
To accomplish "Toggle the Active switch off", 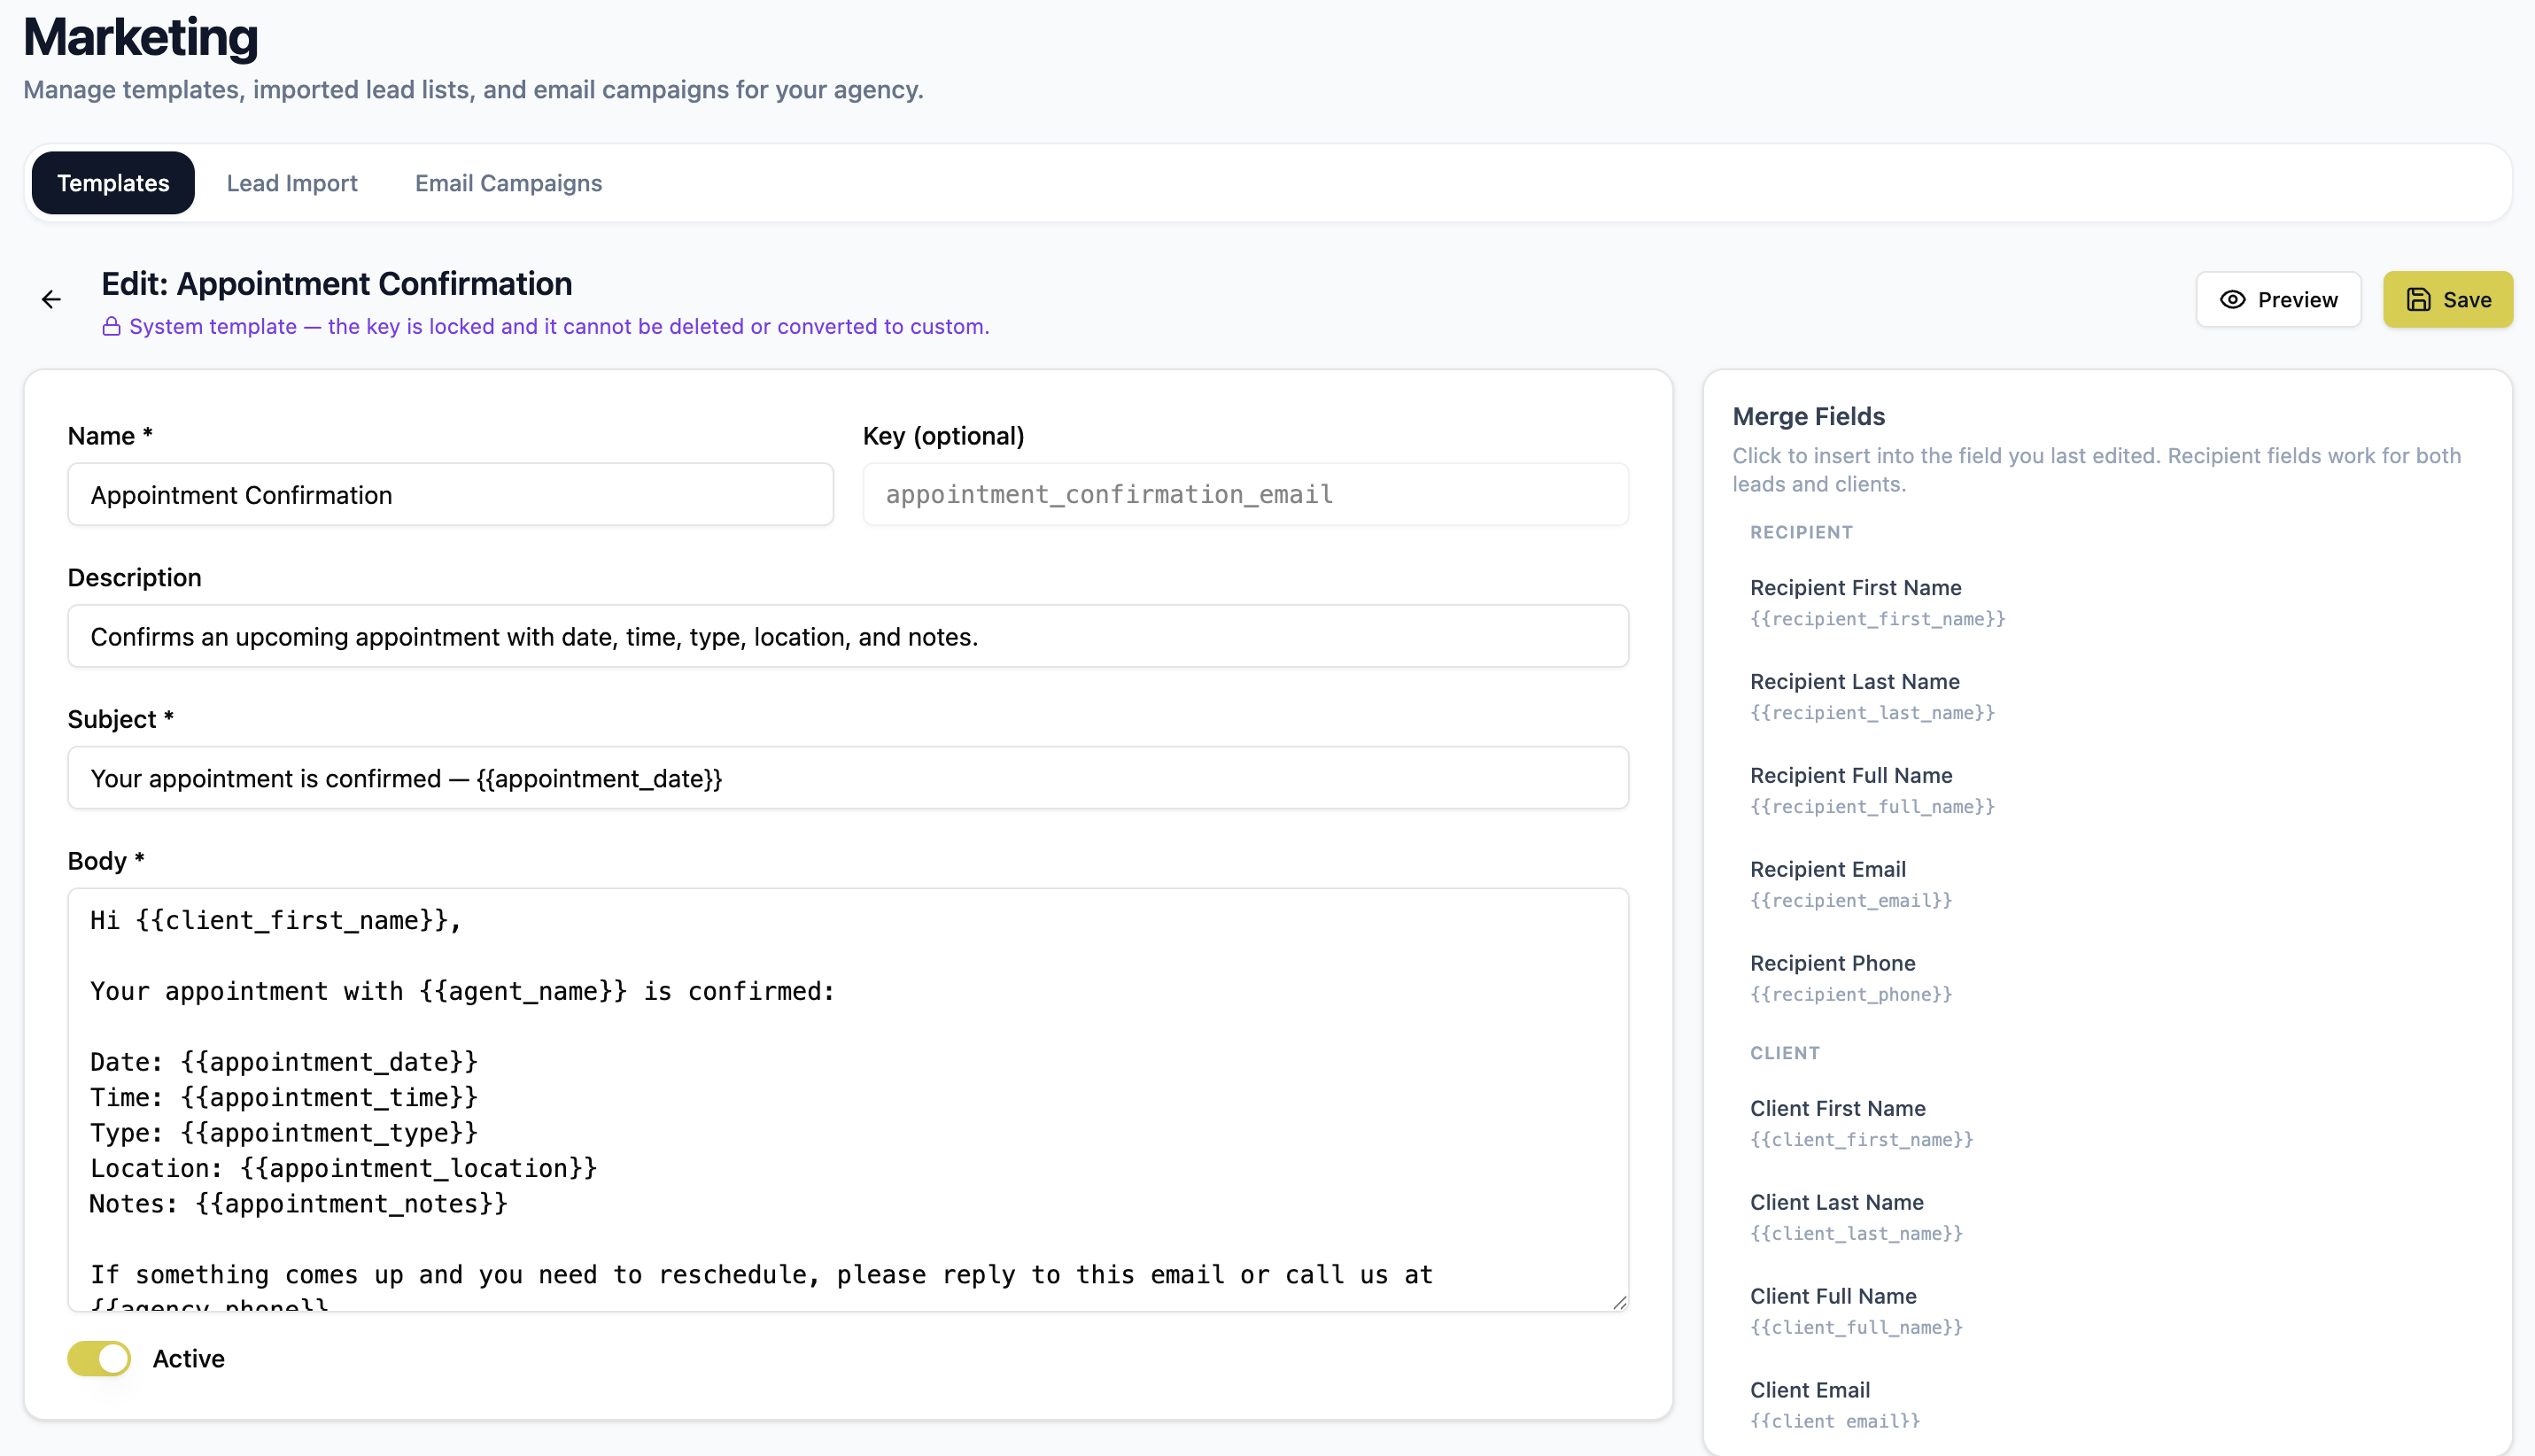I will pyautogui.click(x=99, y=1358).
